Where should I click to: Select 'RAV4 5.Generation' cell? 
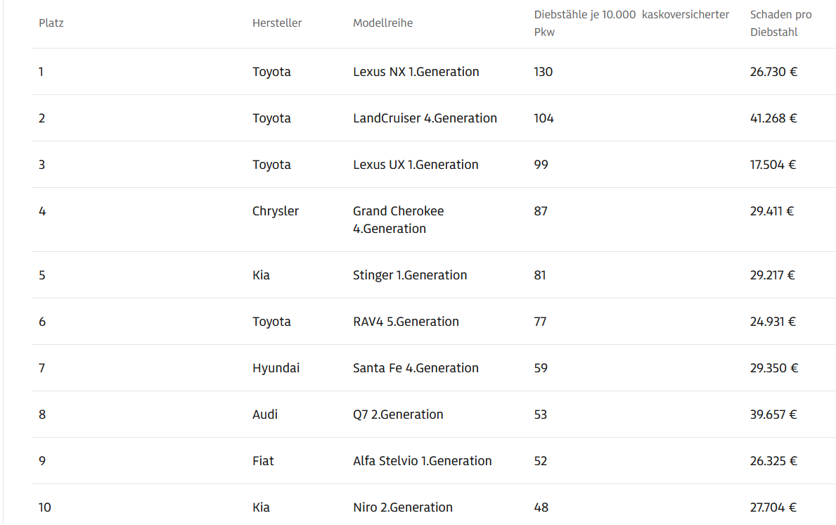tap(406, 321)
